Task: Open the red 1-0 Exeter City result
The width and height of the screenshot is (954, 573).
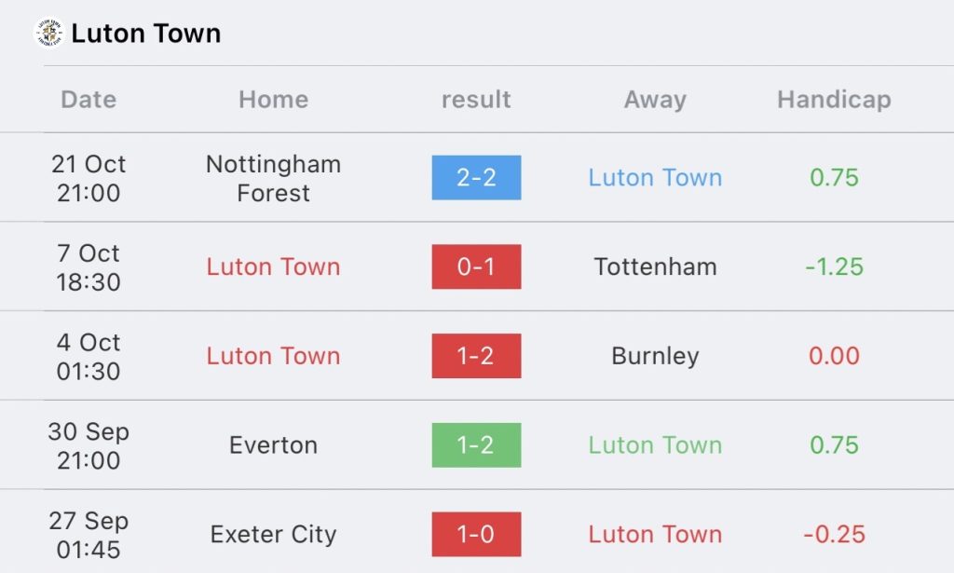Action: [476, 534]
